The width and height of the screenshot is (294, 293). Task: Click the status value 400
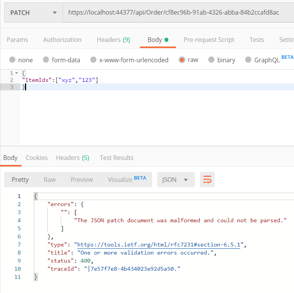pos(85,261)
